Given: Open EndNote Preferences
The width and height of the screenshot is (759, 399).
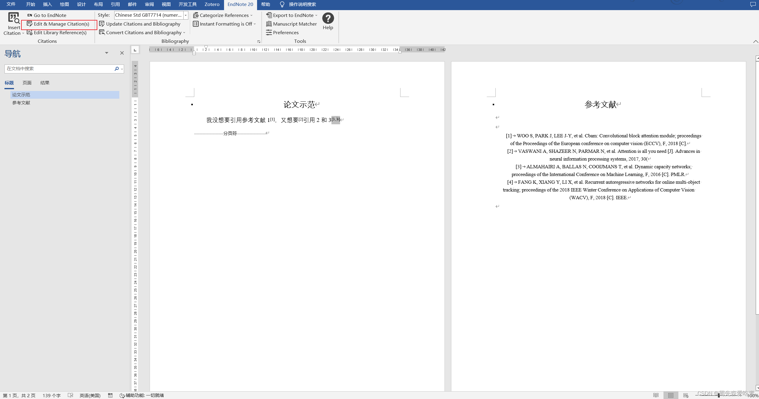Looking at the screenshot, I should (285, 32).
